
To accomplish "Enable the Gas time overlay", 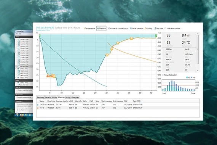I will [x=159, y=29].
